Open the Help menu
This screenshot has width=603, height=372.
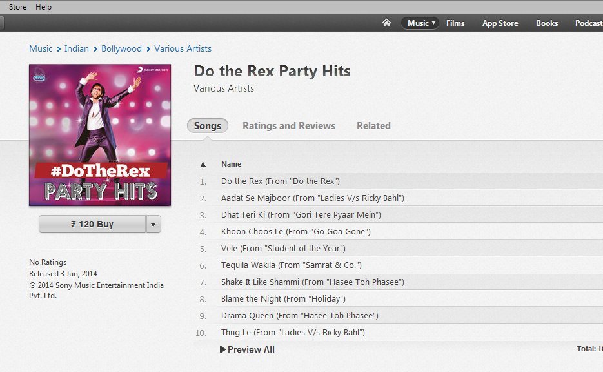point(43,7)
